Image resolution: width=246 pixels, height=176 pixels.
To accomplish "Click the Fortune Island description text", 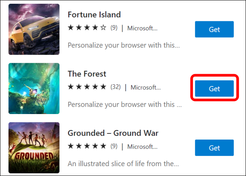I will coord(124,45).
